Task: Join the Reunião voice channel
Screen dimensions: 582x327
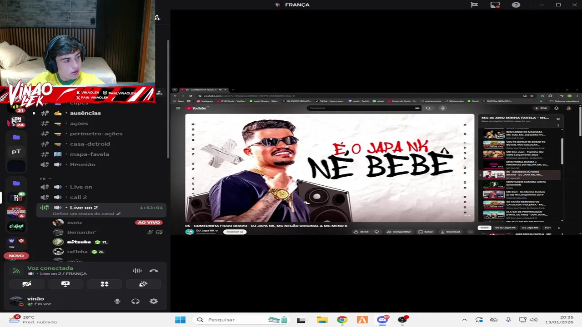Action: pos(82,164)
